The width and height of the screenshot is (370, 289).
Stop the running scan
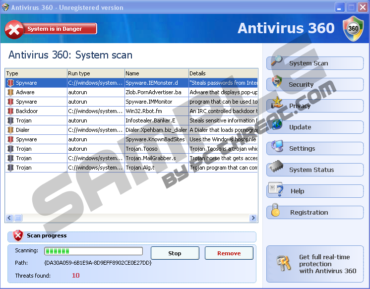coord(175,253)
